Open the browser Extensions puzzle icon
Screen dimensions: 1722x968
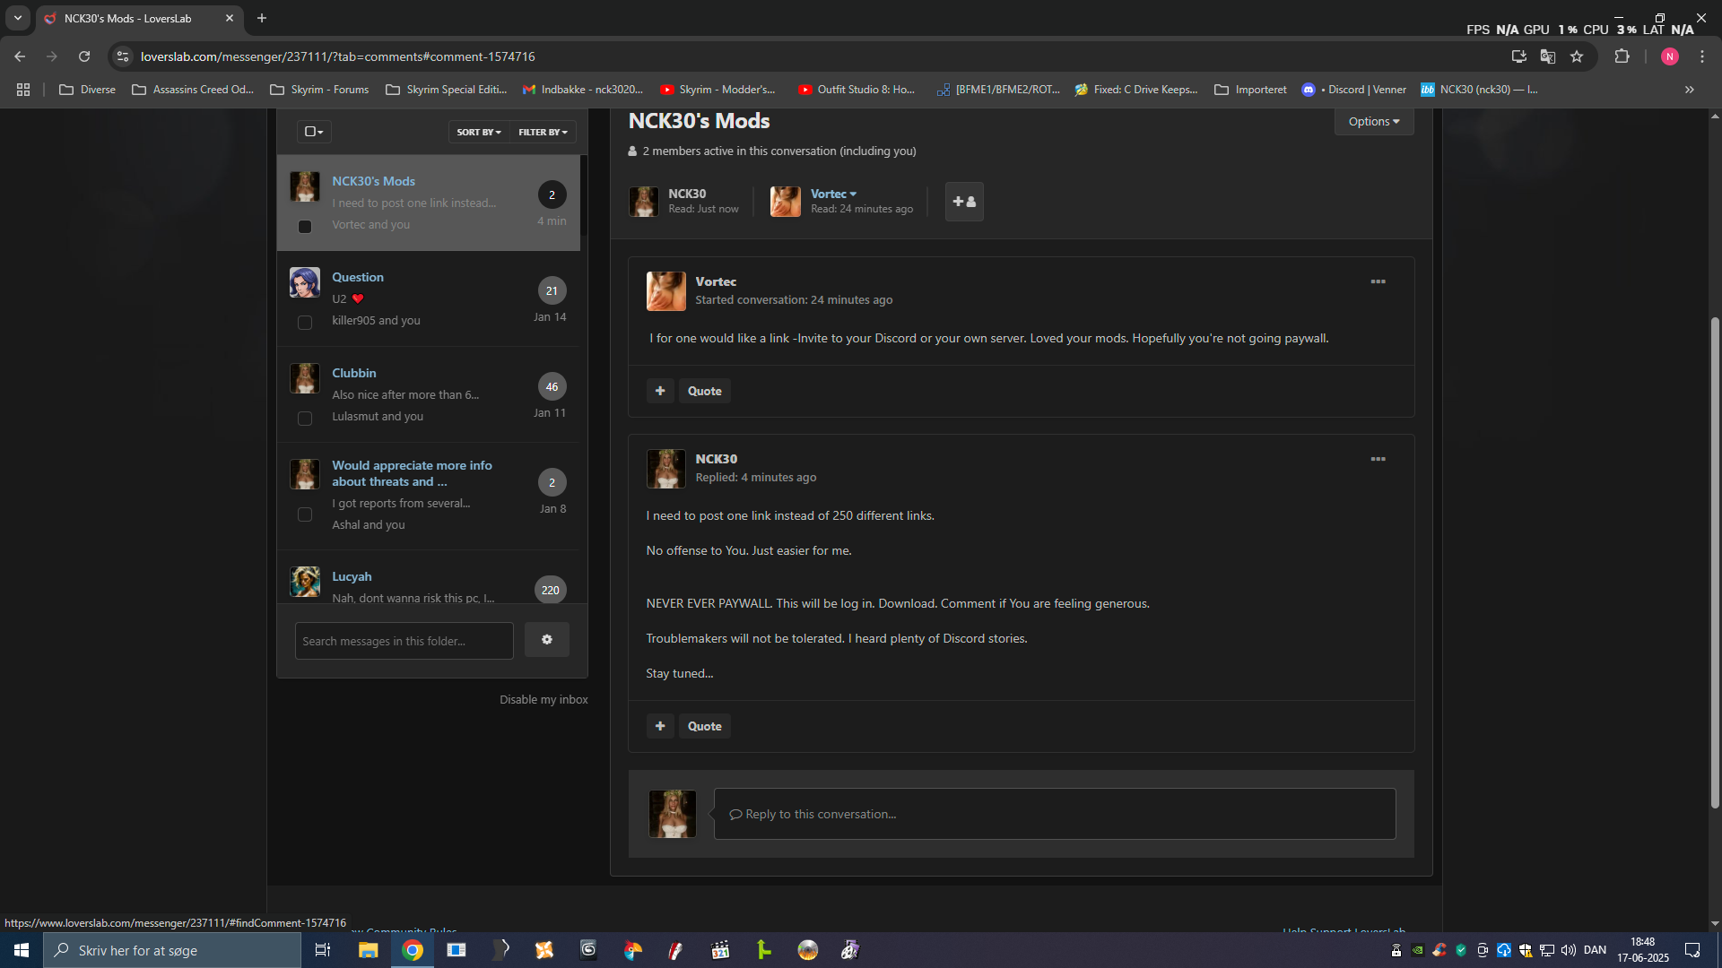click(1622, 56)
